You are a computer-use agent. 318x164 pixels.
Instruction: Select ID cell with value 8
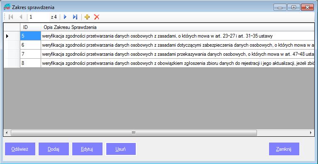(30, 63)
